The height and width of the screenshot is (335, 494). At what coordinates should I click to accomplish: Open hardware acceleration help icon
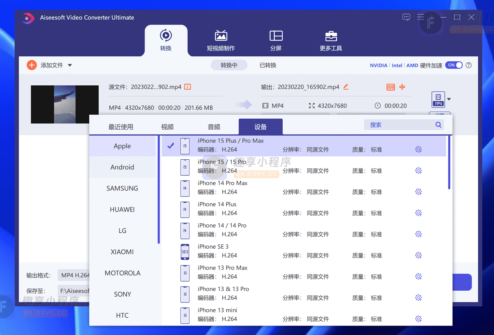click(469, 65)
